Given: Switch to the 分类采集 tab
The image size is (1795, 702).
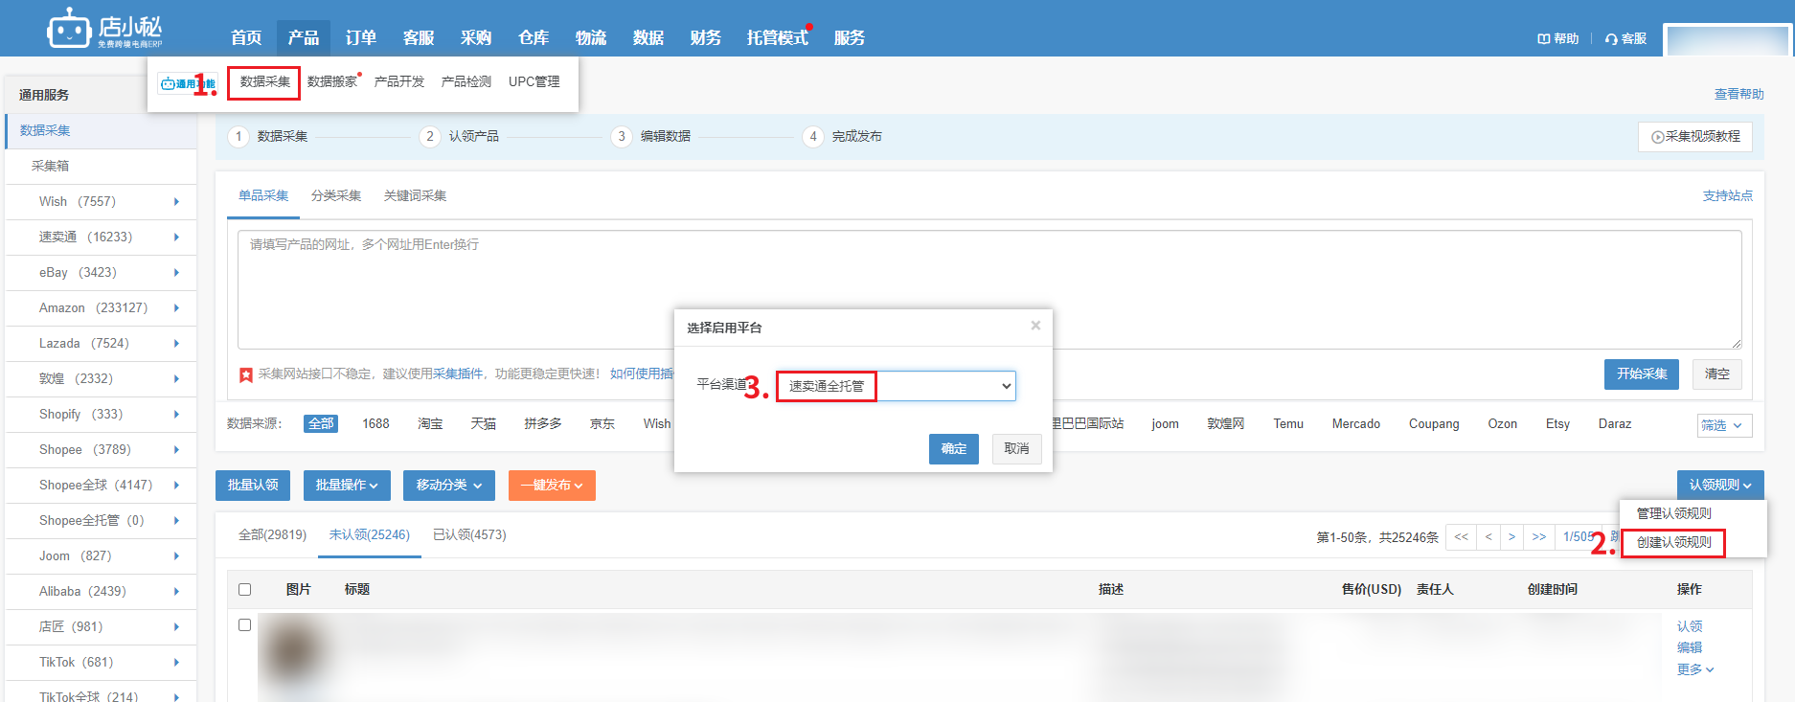Looking at the screenshot, I should pyautogui.click(x=336, y=196).
